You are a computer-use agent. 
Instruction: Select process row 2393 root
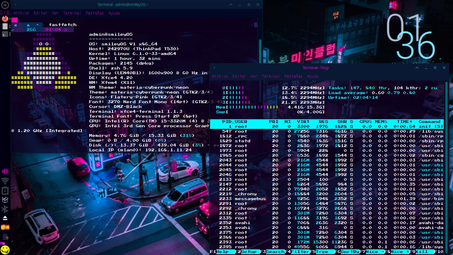[x=327, y=242]
